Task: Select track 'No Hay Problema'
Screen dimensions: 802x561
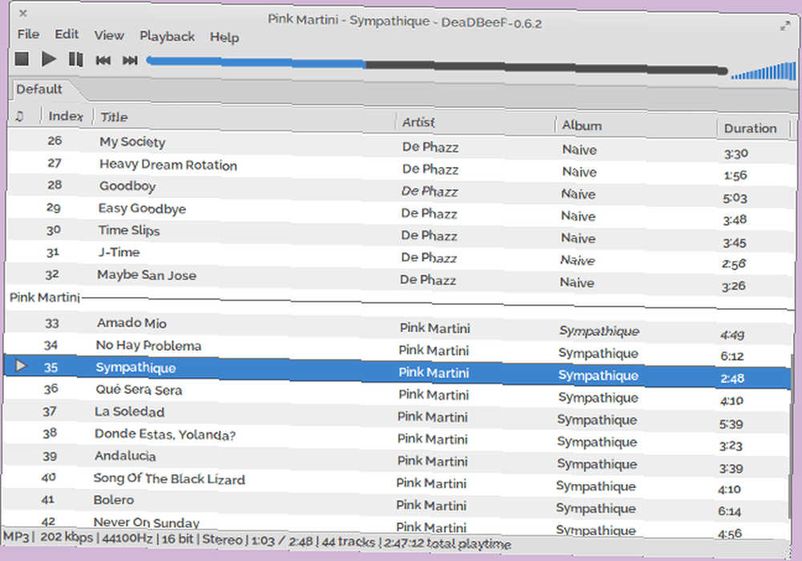Action: [149, 345]
